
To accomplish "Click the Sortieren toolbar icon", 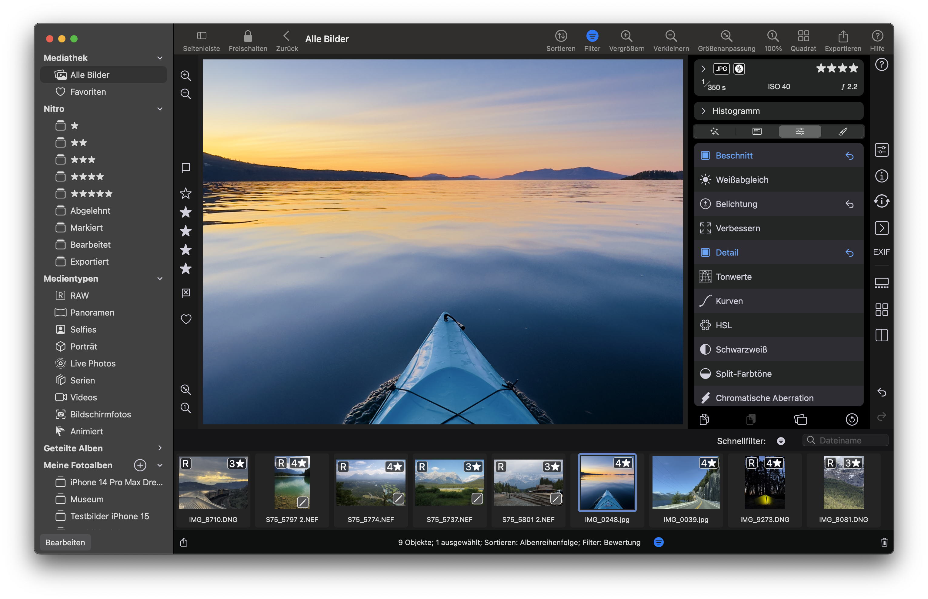I will [x=561, y=36].
